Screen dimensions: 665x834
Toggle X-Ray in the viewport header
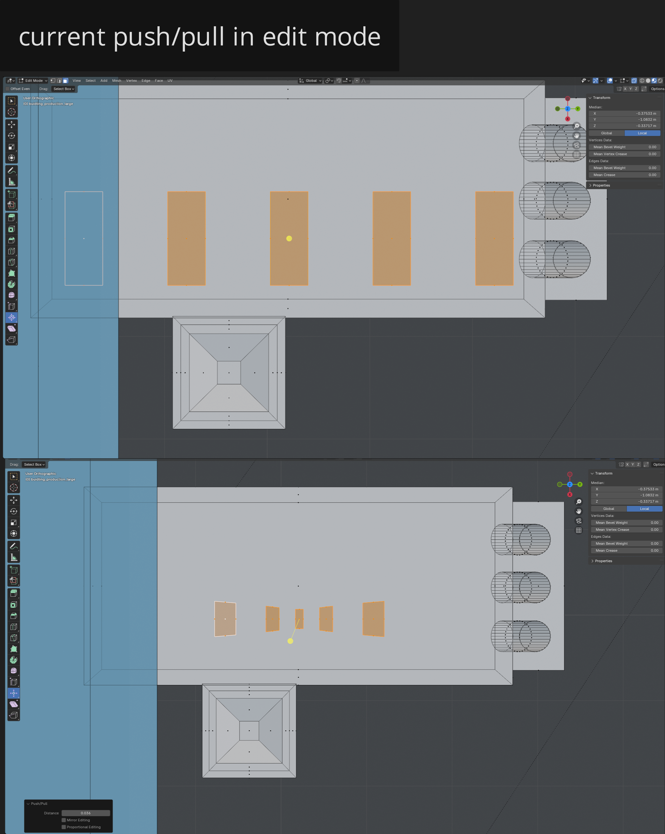pos(634,81)
